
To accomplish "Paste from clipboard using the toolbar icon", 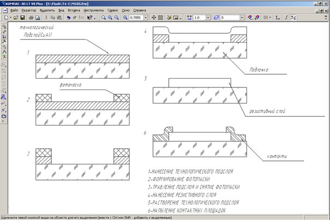I will [60, 17].
